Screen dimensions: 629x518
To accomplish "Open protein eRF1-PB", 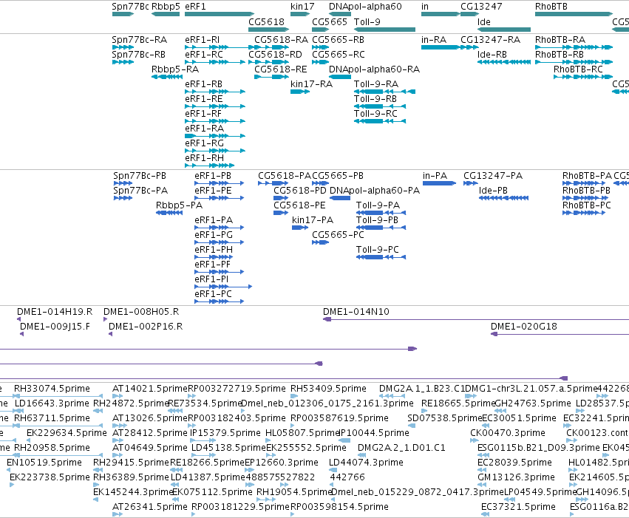I will [x=220, y=183].
